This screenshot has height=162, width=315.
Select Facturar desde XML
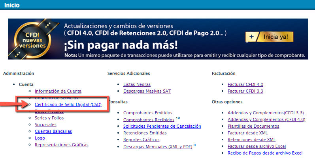click(247, 133)
